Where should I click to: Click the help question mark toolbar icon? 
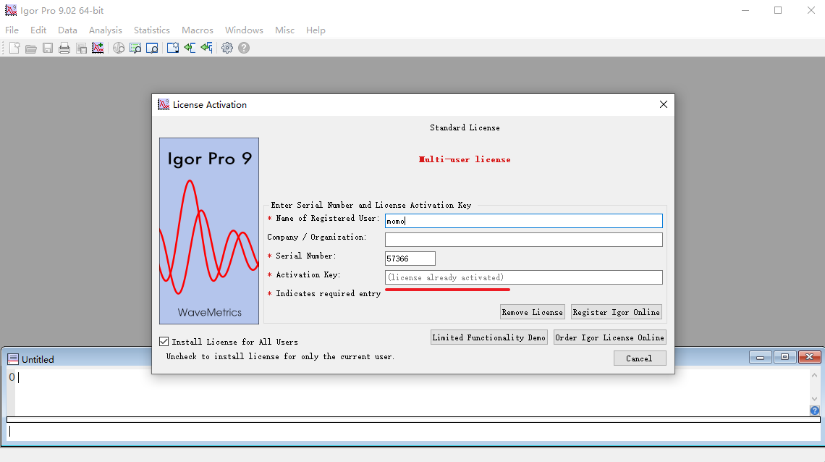coord(244,48)
